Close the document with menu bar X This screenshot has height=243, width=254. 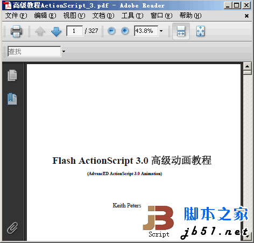246,16
